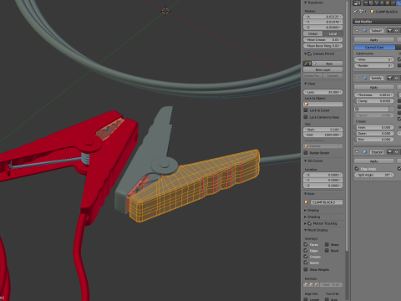
Task: Collapse the EdgeSplit modifier panel
Action: tap(357, 152)
